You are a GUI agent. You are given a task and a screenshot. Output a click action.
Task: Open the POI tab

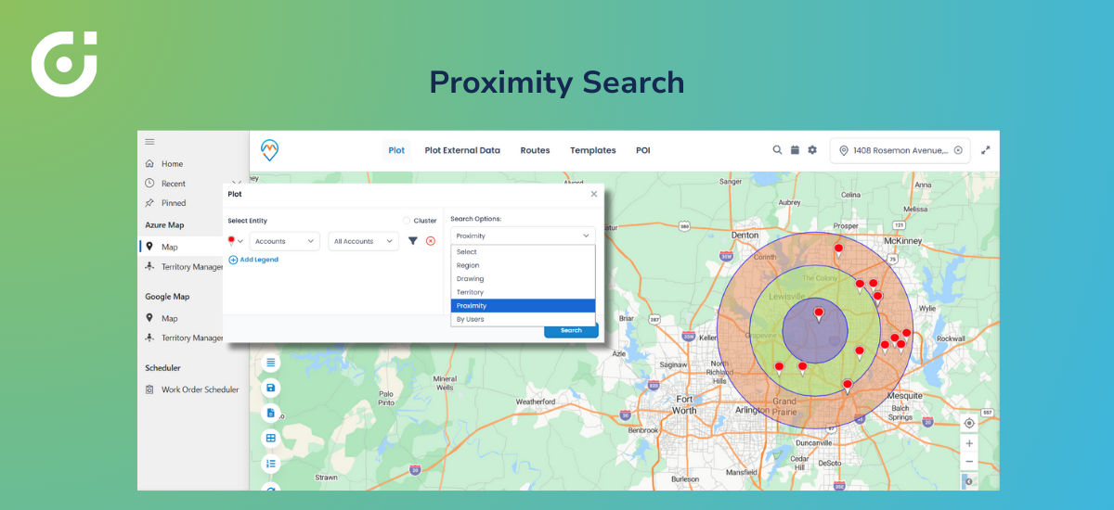pos(642,150)
